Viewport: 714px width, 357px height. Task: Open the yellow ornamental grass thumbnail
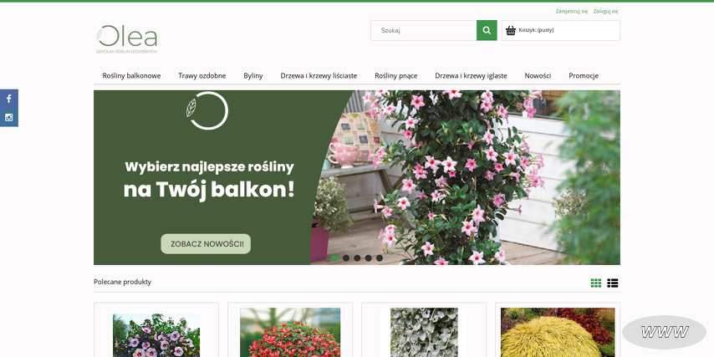click(558, 333)
